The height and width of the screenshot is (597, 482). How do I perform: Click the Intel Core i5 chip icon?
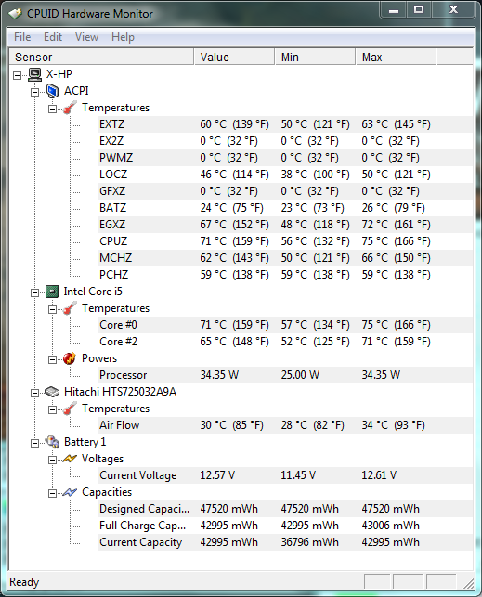[52, 292]
